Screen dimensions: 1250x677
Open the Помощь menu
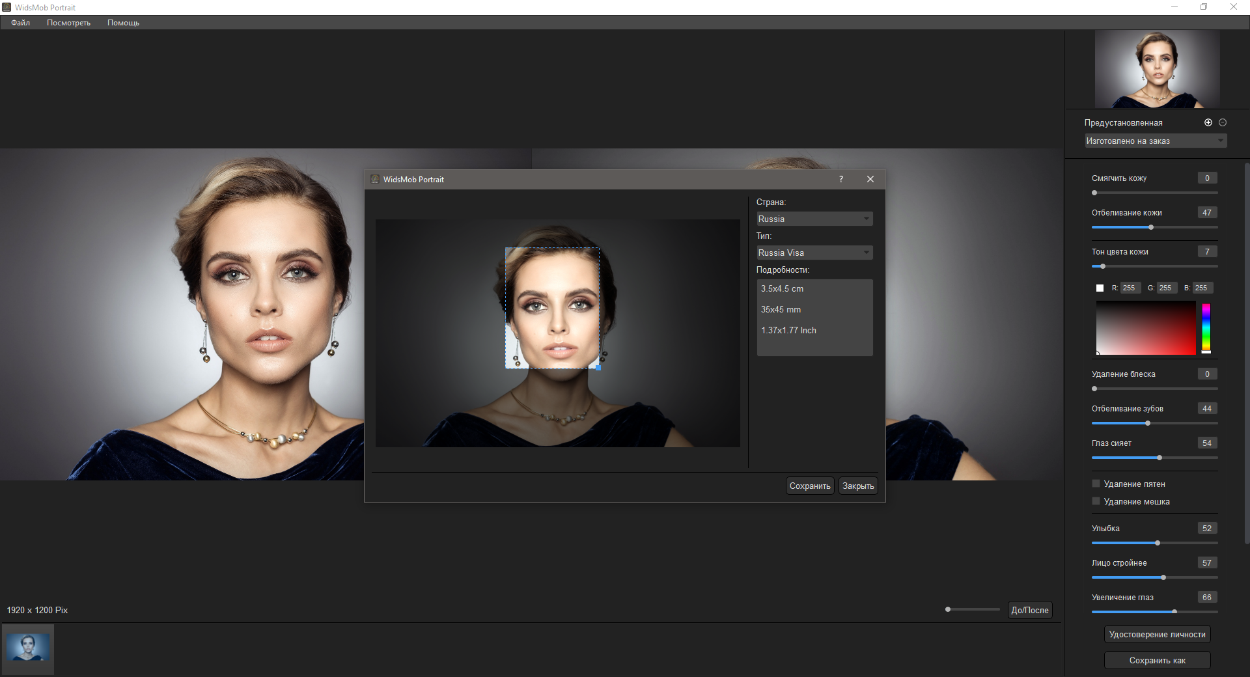pyautogui.click(x=123, y=23)
